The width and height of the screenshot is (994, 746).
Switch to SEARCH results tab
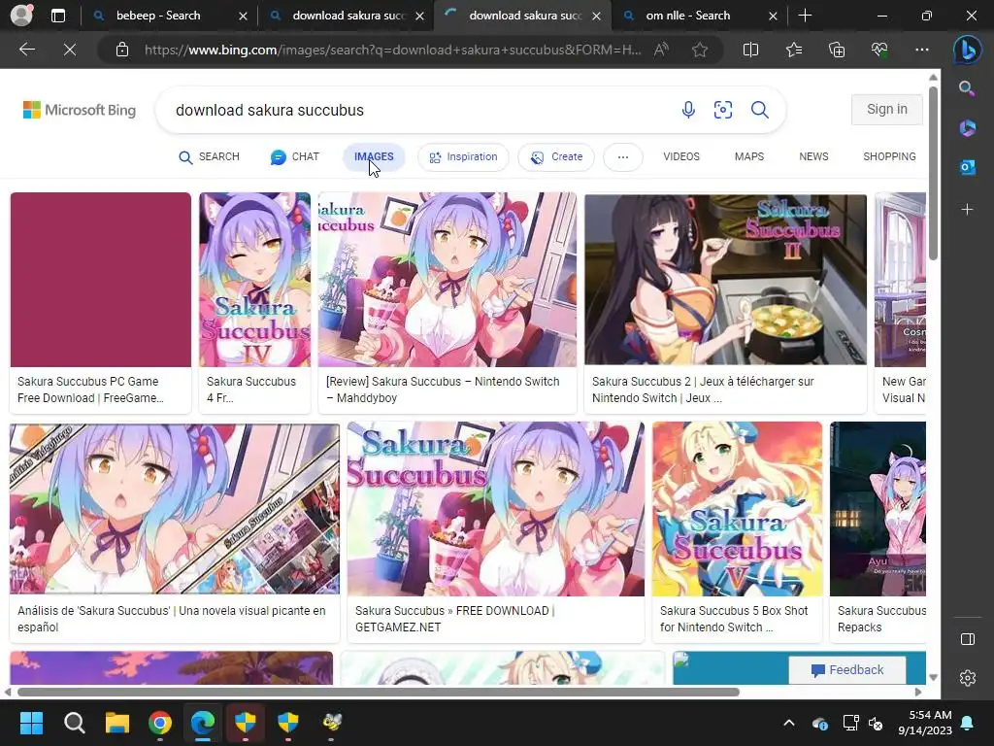210,156
